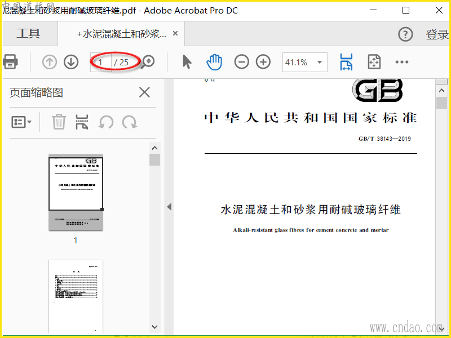Click the English title Alkali-resistant glass fibres
Viewport: 451px width, 338px height.
point(311,230)
